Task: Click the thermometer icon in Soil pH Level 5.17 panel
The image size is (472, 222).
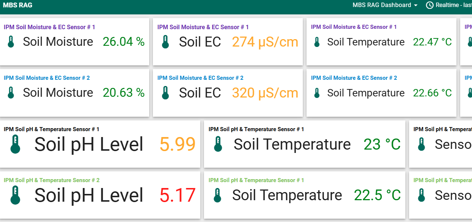Action: tap(15, 195)
